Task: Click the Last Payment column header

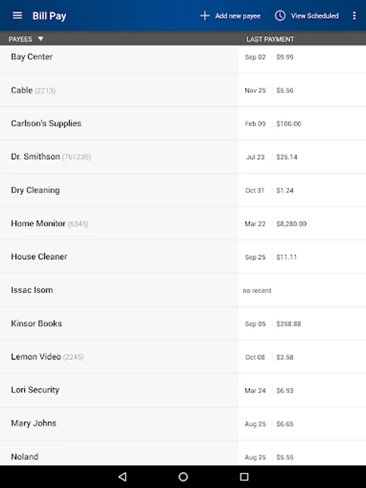Action: click(270, 39)
